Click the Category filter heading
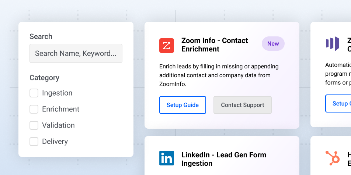 pos(44,78)
